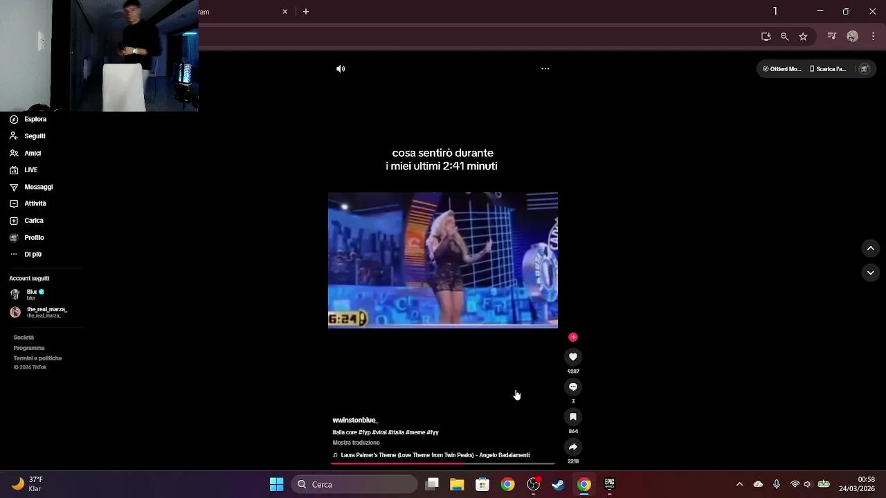Open the creator profile wwinstonblue_
The height and width of the screenshot is (498, 886).
tap(355, 420)
